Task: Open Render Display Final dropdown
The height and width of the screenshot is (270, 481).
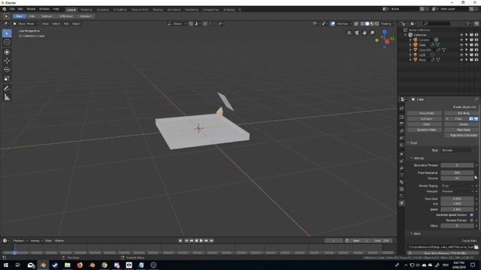Action: 458,186
